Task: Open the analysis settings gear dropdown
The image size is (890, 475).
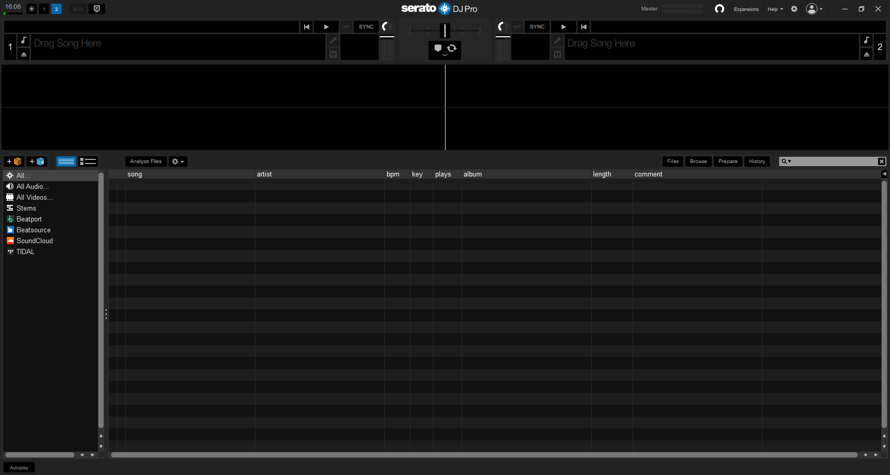Action: point(178,161)
